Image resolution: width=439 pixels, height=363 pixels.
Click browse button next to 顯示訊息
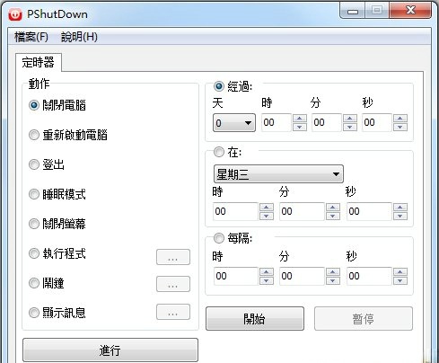[x=173, y=312]
